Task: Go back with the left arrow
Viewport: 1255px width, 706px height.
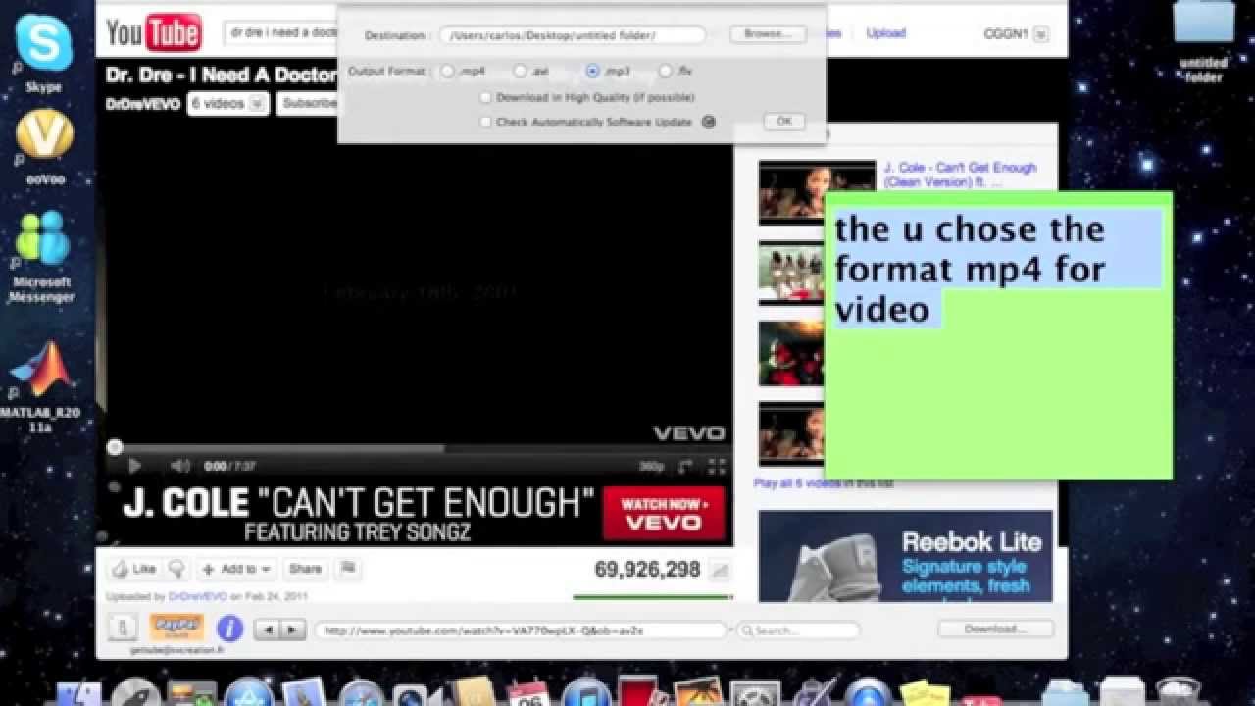Action: (267, 630)
